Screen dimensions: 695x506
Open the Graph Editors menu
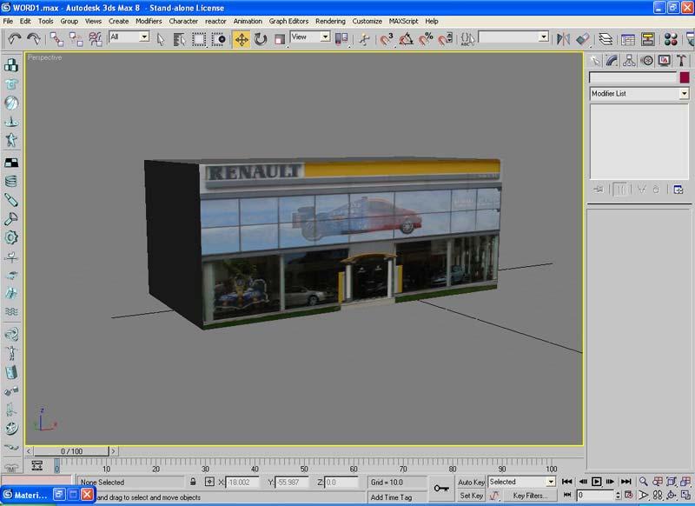pyautogui.click(x=288, y=21)
